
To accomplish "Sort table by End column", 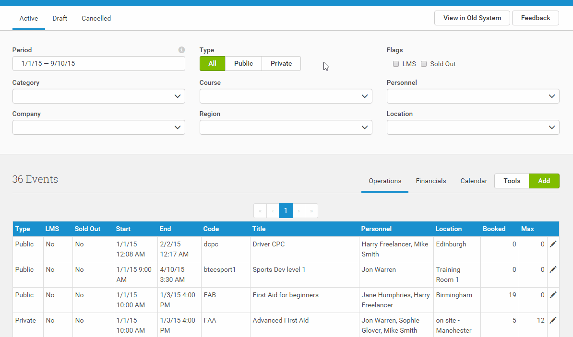I will pos(165,229).
